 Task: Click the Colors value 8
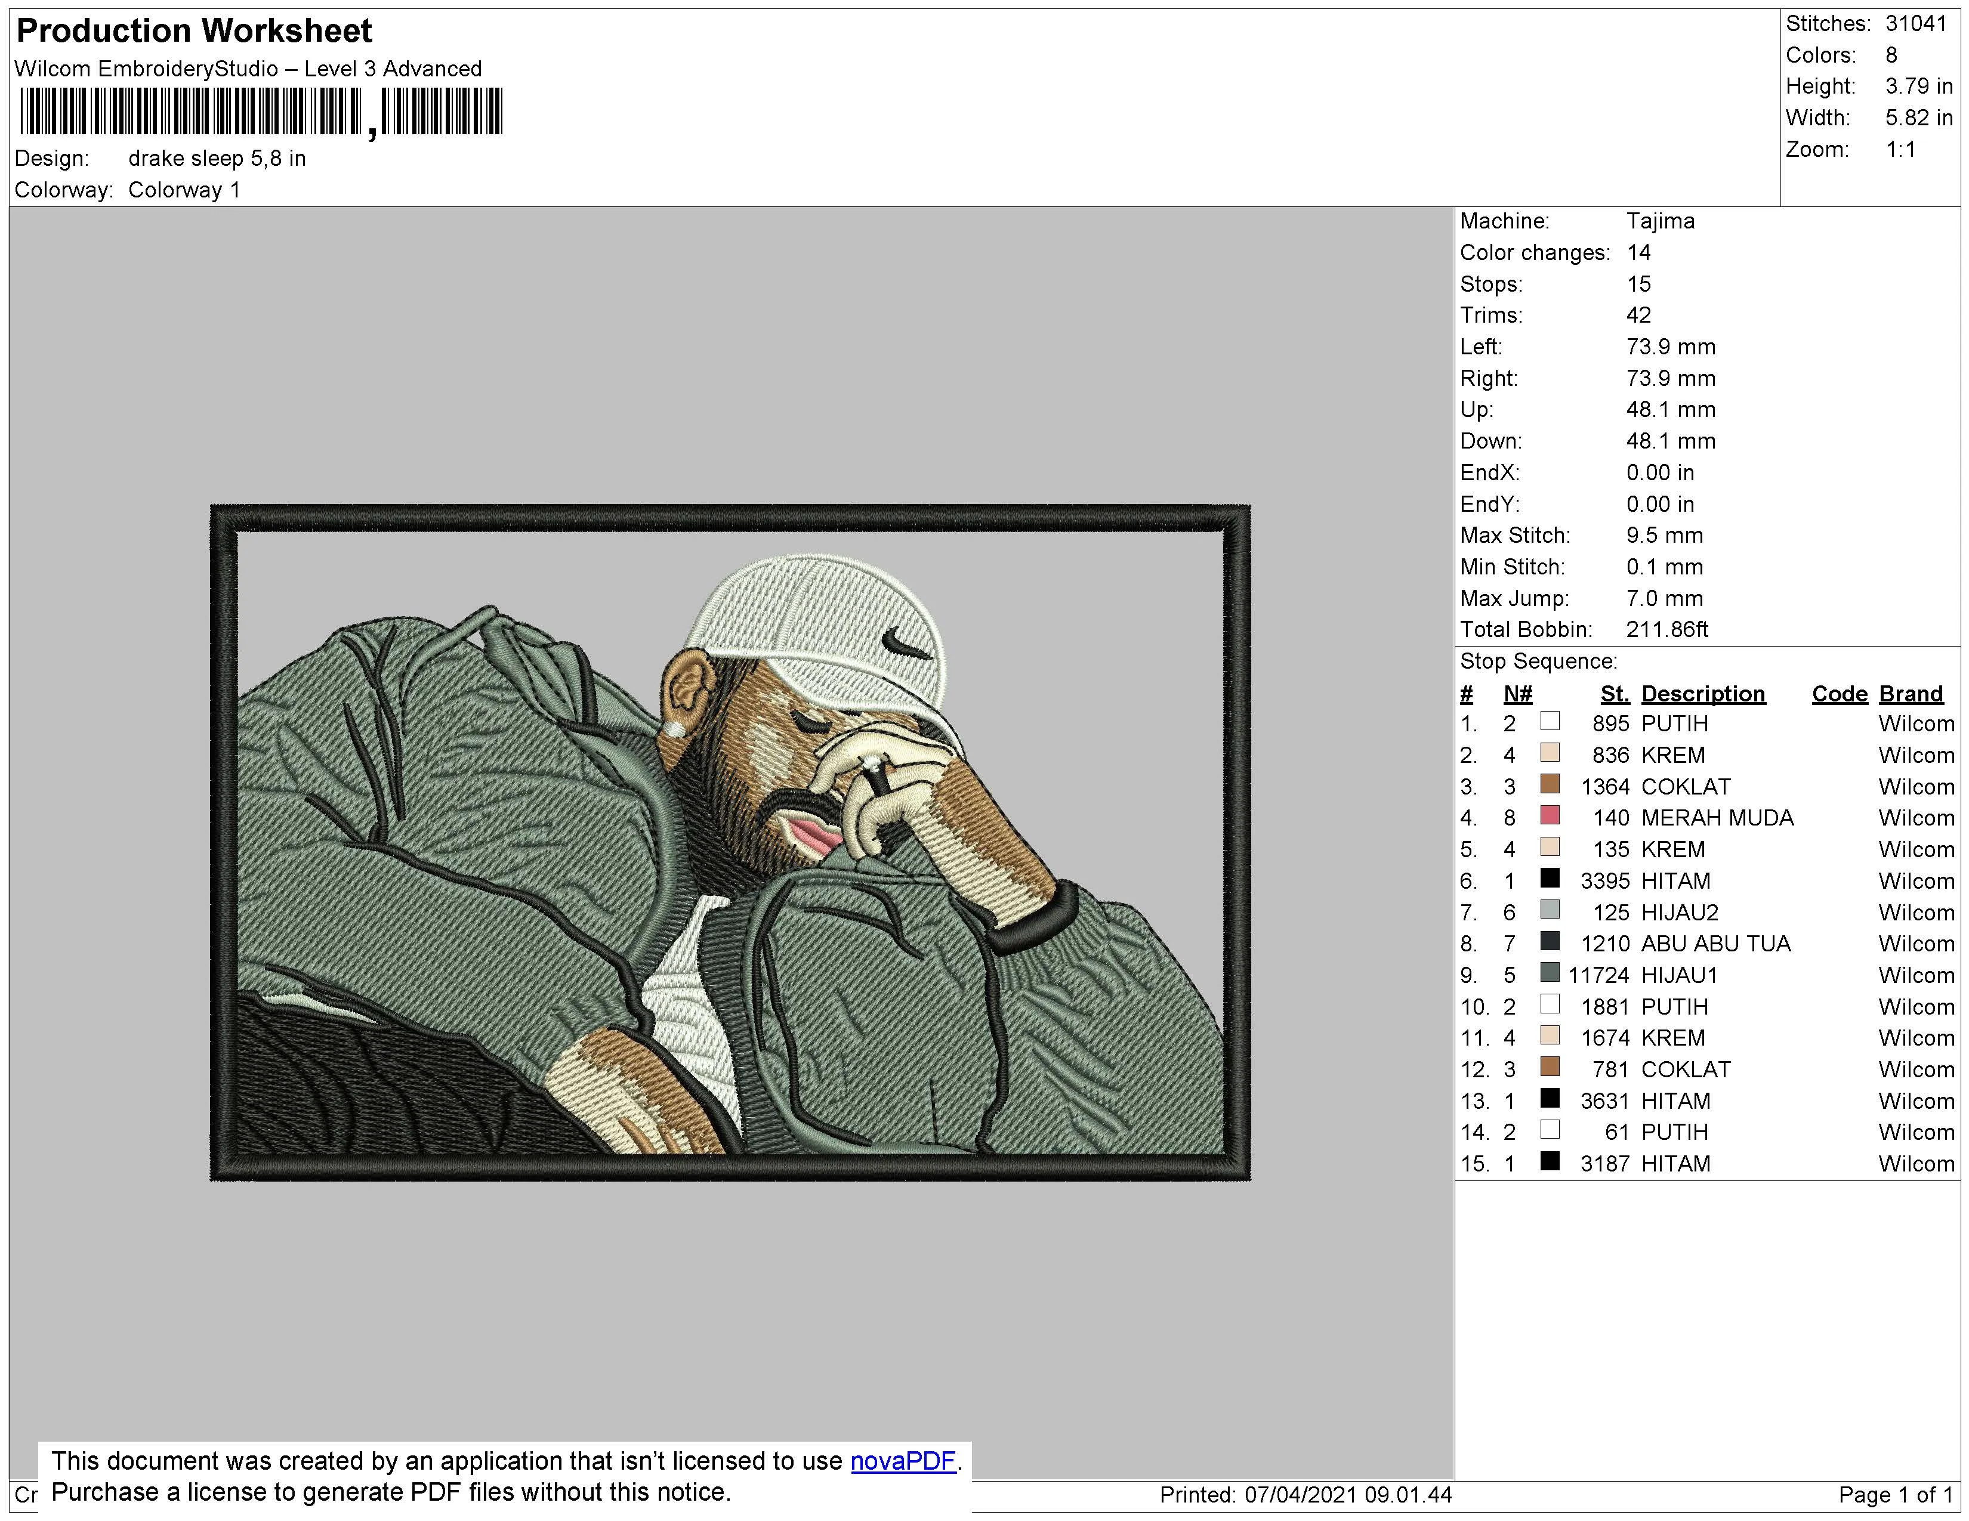(x=1891, y=55)
